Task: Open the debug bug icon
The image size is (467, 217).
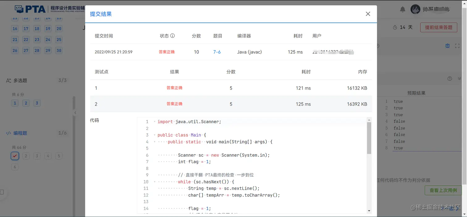Action: 448,46
